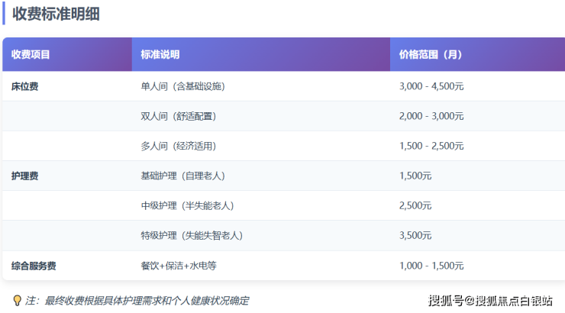
Task: Click the 收费标准明细 section title
Action: (x=55, y=14)
